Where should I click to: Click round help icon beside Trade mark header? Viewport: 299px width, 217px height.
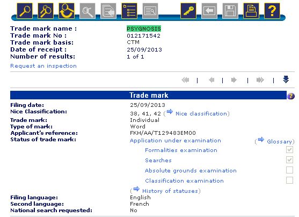click(x=291, y=96)
